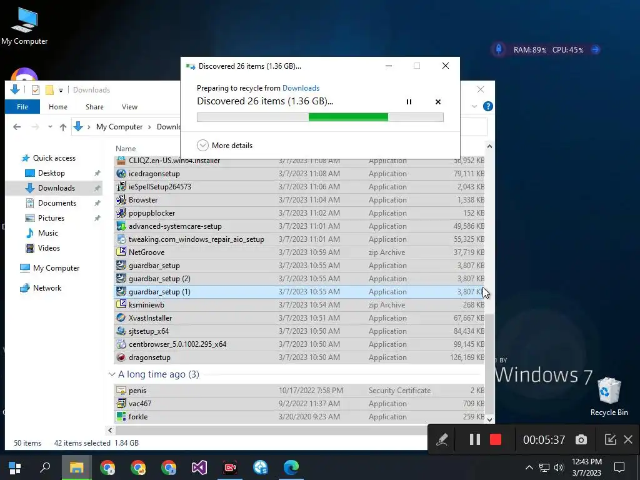The width and height of the screenshot is (640, 480).
Task: Open the File menu in Explorer
Action: click(22, 107)
